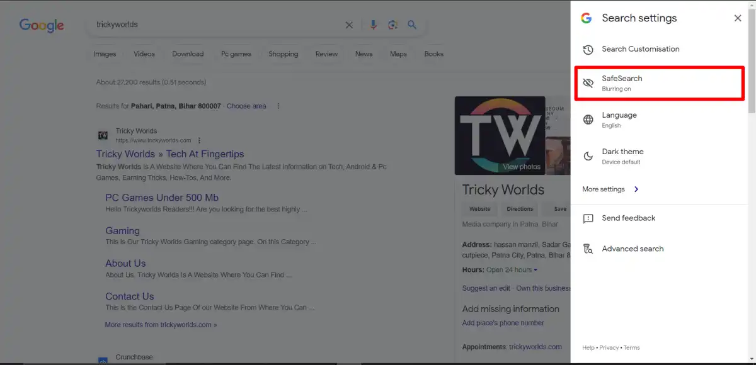756x365 pixels.
Task: Select the Download filter chip
Action: pos(188,54)
